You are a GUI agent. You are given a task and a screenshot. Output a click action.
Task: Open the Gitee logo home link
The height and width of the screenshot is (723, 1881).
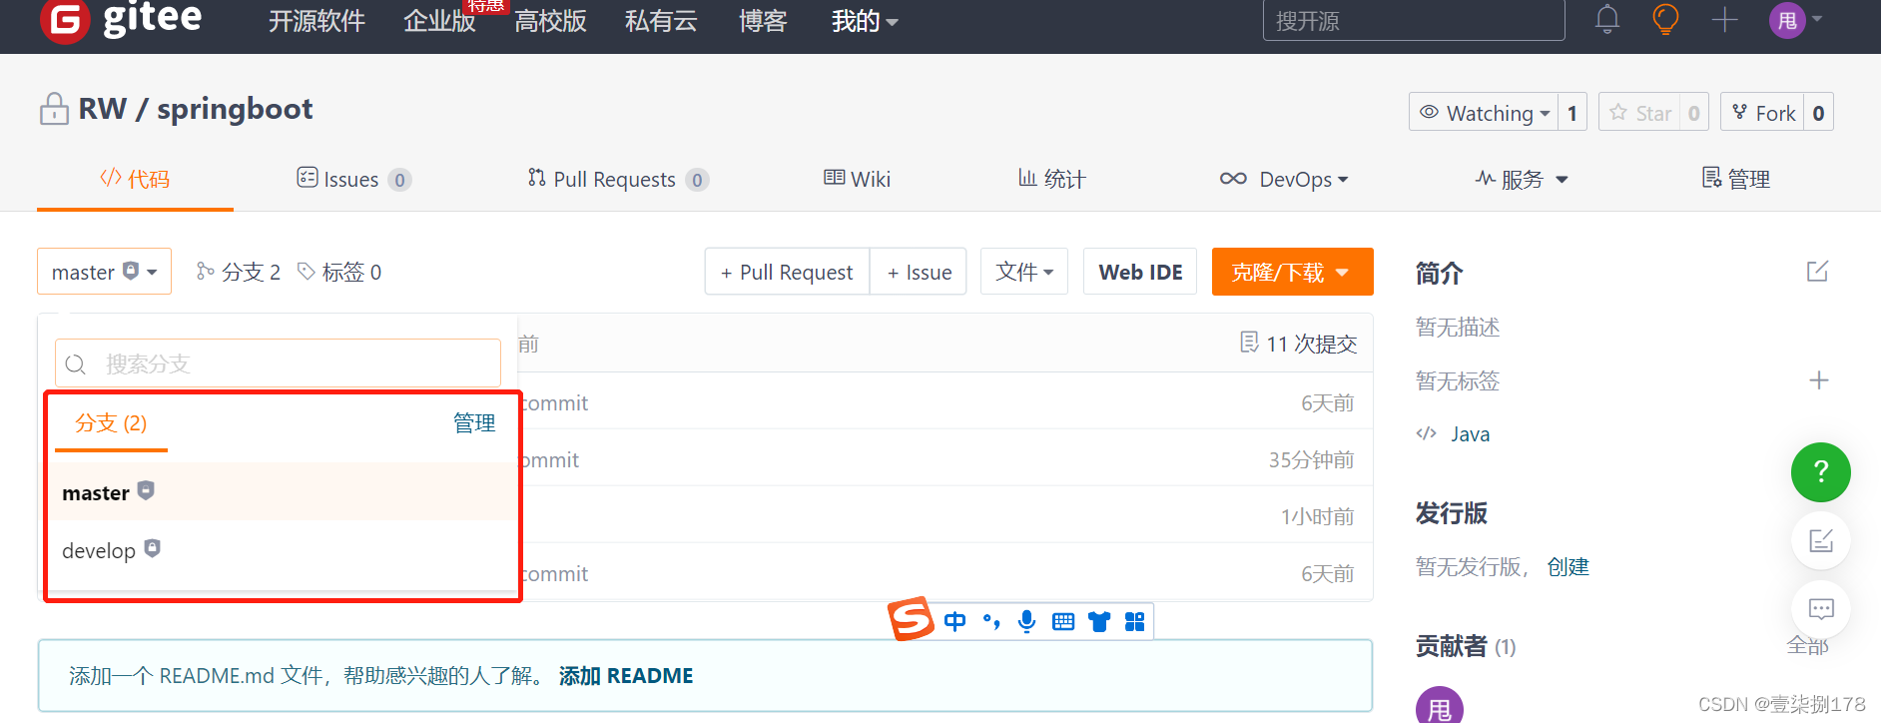point(121,20)
